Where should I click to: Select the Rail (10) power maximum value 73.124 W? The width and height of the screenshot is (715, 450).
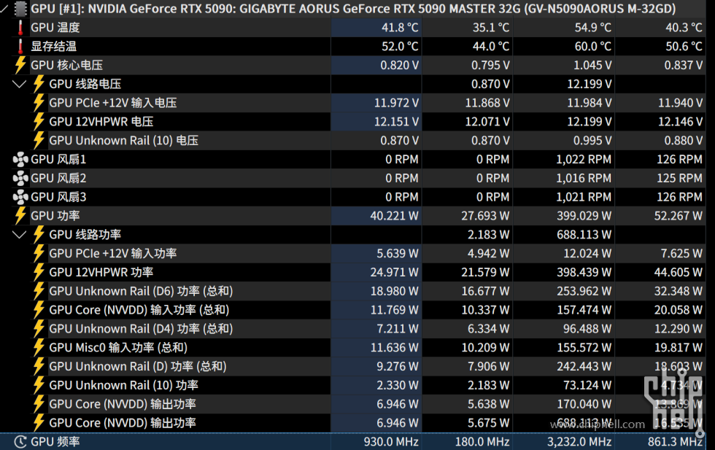click(587, 385)
